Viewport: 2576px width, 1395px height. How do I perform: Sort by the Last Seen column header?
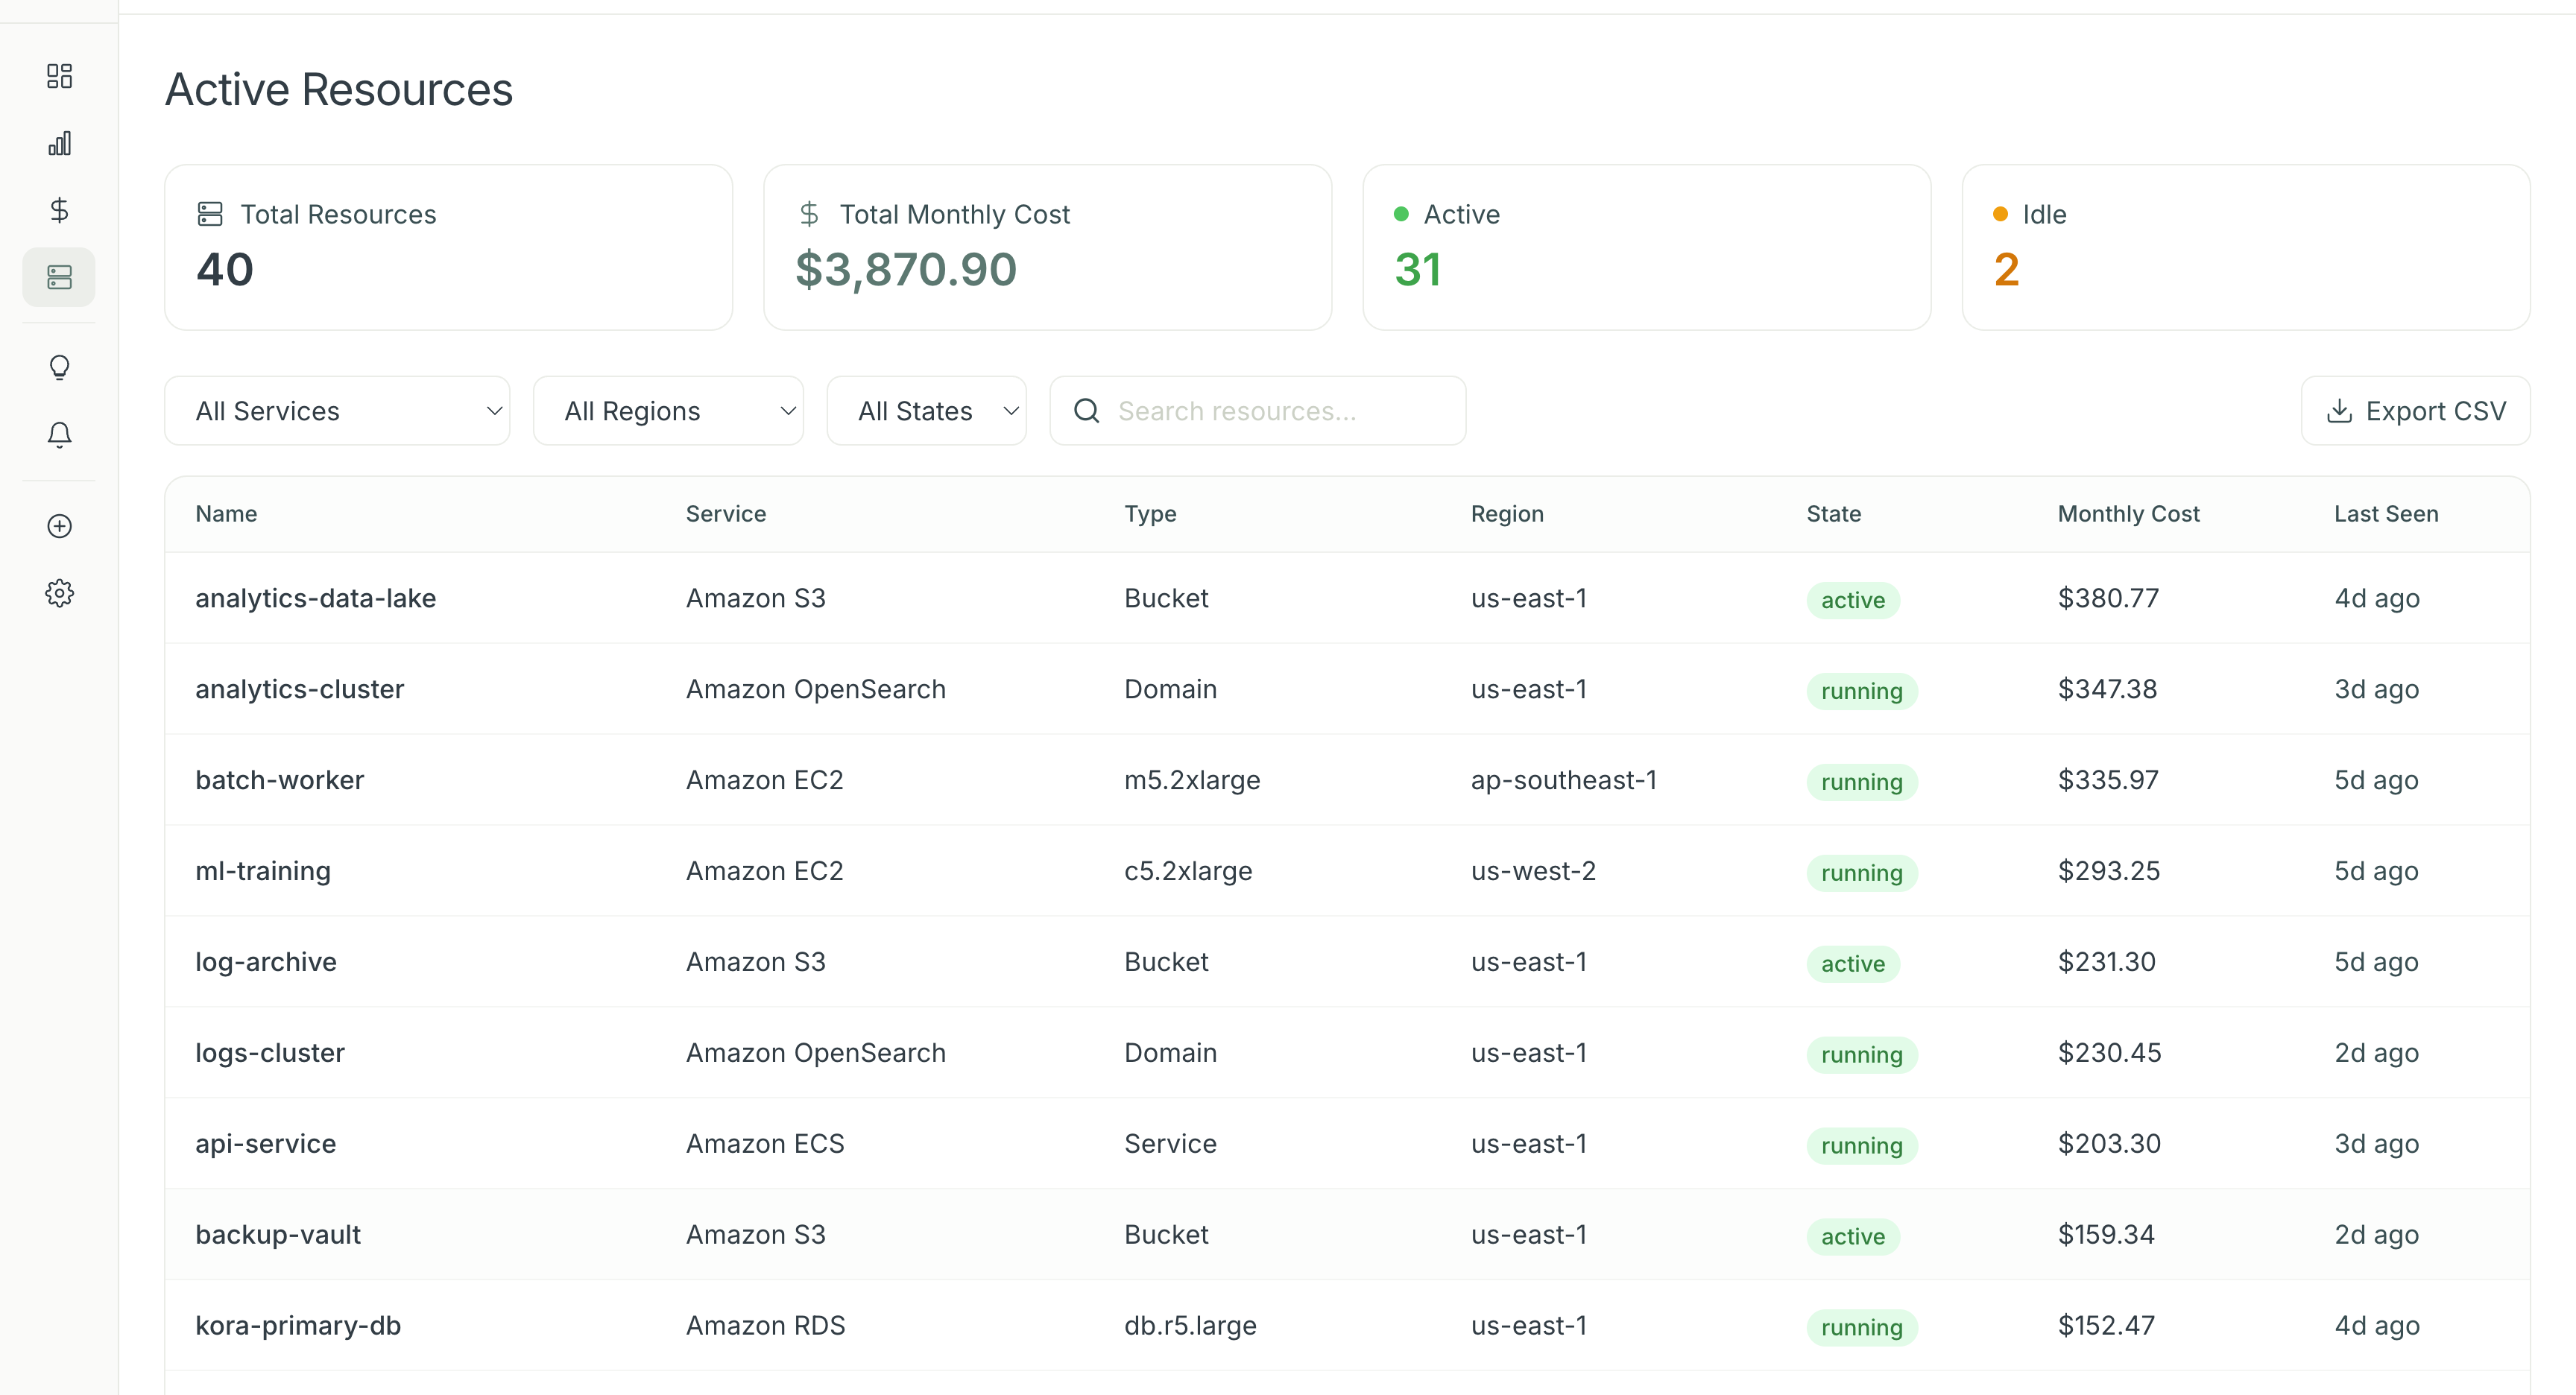pyautogui.click(x=2386, y=514)
